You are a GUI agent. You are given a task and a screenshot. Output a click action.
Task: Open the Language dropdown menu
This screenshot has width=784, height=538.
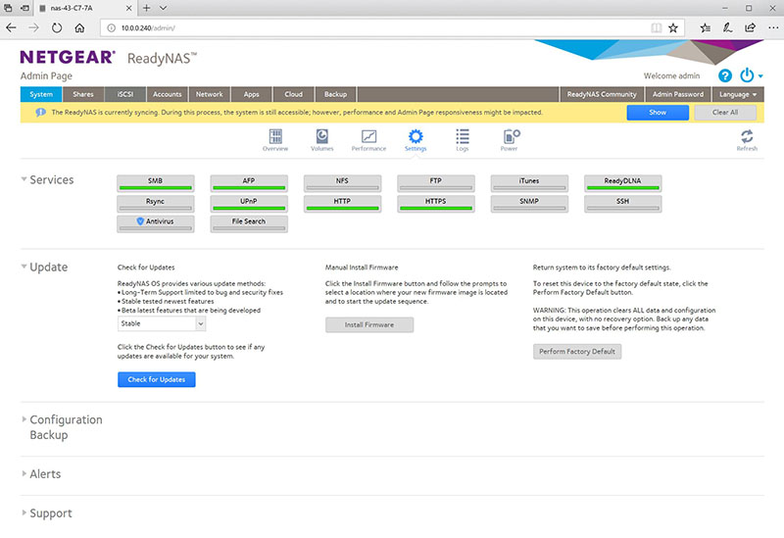pyautogui.click(x=738, y=95)
